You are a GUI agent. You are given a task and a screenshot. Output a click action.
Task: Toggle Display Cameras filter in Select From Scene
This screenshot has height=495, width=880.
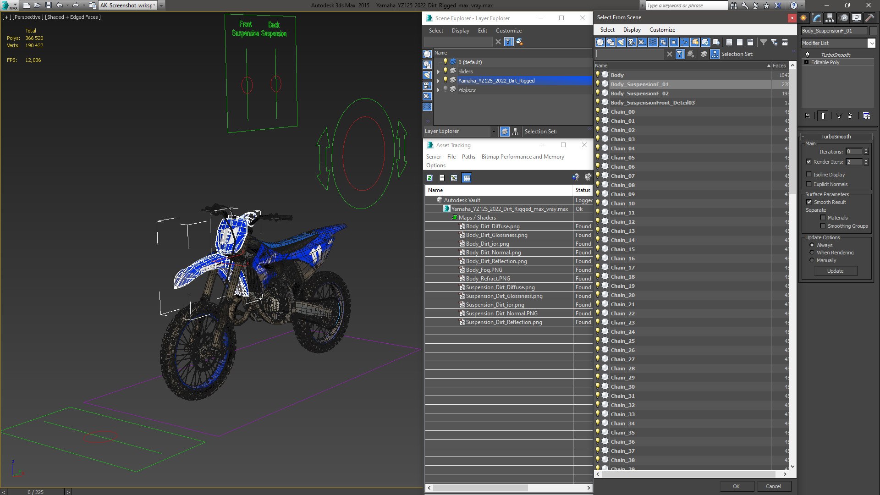(632, 42)
